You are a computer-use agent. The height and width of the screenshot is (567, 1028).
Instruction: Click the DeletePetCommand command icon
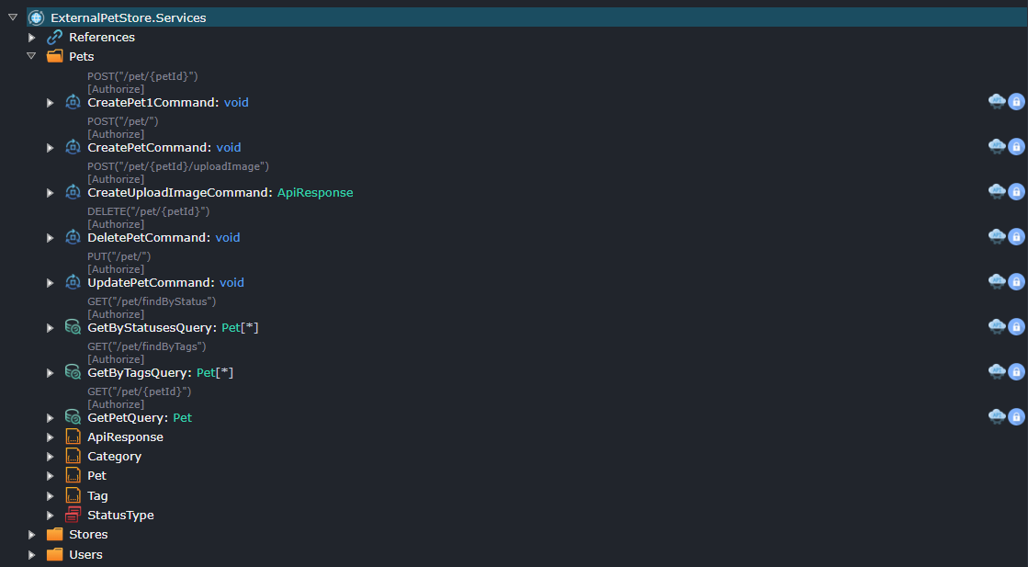[x=73, y=237]
